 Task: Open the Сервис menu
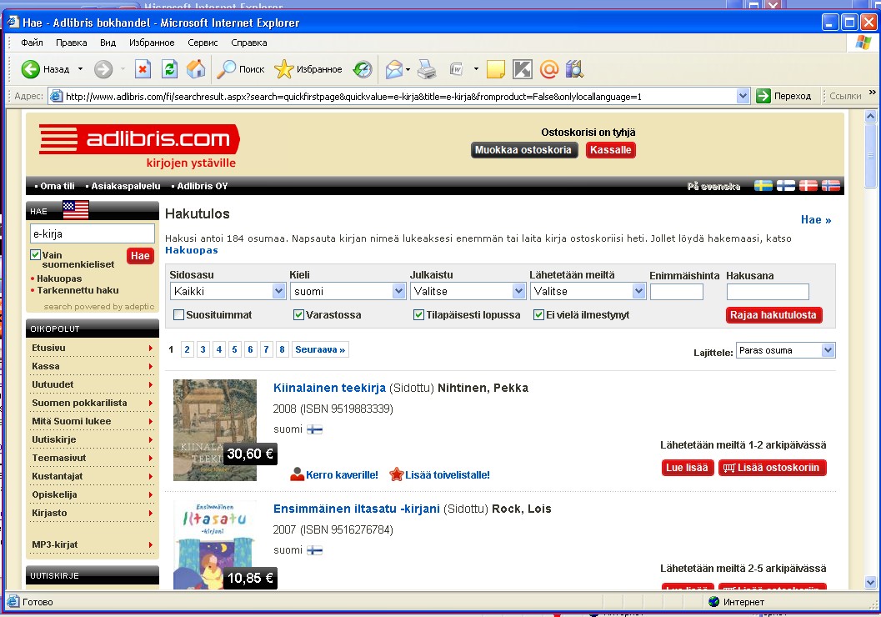pyautogui.click(x=203, y=43)
